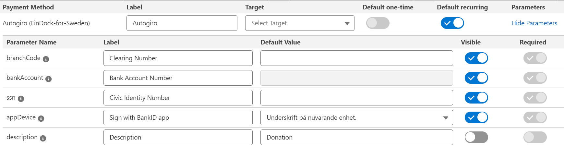Image resolution: width=564 pixels, height=147 pixels.
Task: Click the info icon next to ssn
Action: tap(21, 99)
